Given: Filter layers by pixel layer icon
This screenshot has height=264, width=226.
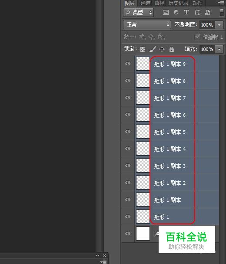Looking at the screenshot, I should point(166,13).
